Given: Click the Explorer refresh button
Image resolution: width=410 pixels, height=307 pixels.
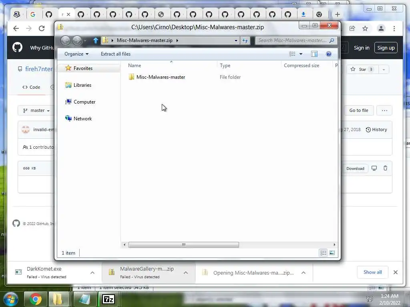Looking at the screenshot, I should (245, 40).
